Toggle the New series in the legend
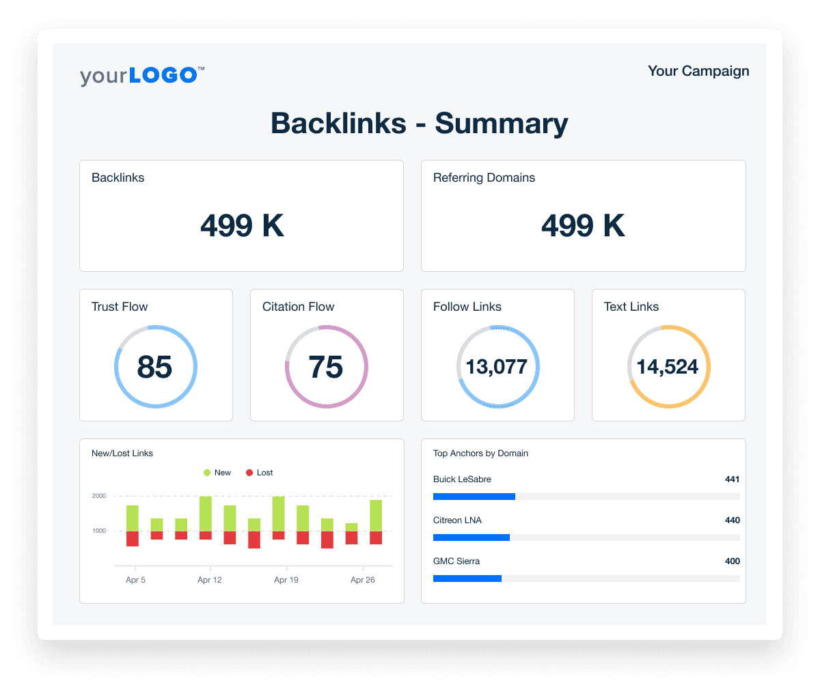The width and height of the screenshot is (820, 683). [222, 472]
